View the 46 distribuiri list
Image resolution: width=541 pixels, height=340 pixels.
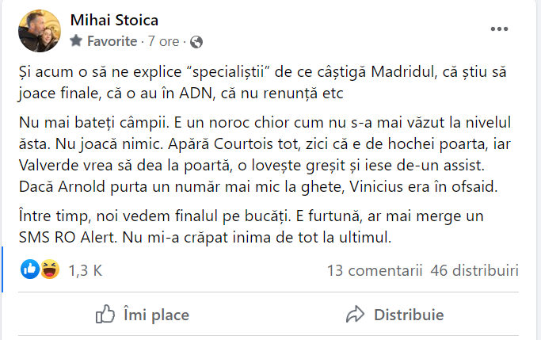[x=474, y=270]
